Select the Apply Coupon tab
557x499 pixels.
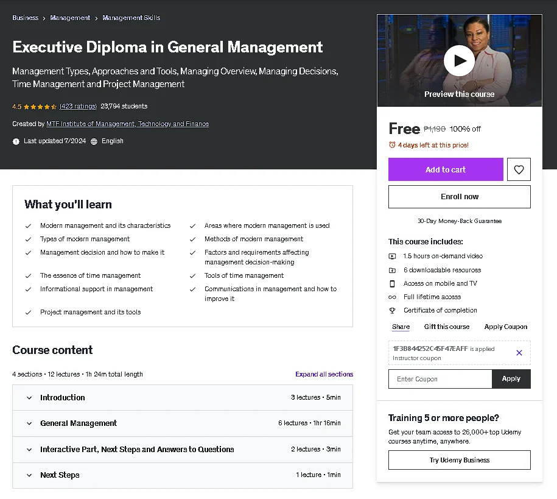pyautogui.click(x=505, y=327)
